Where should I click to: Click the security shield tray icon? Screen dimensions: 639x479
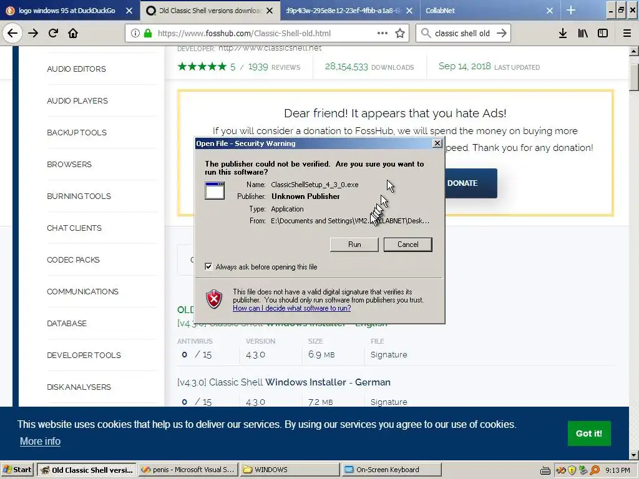pos(572,470)
